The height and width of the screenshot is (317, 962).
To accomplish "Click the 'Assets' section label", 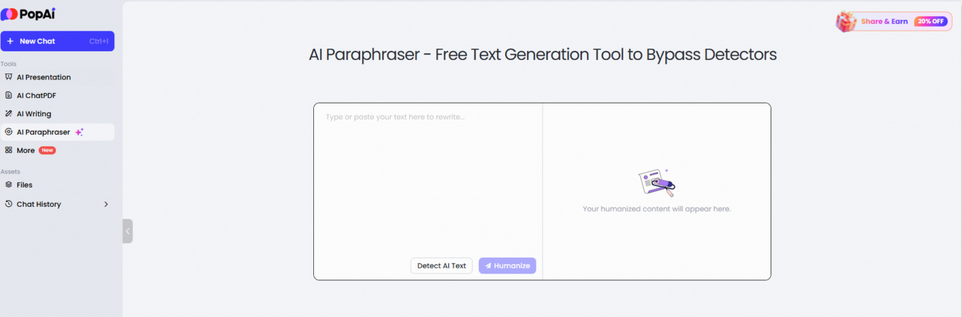I will pos(10,172).
